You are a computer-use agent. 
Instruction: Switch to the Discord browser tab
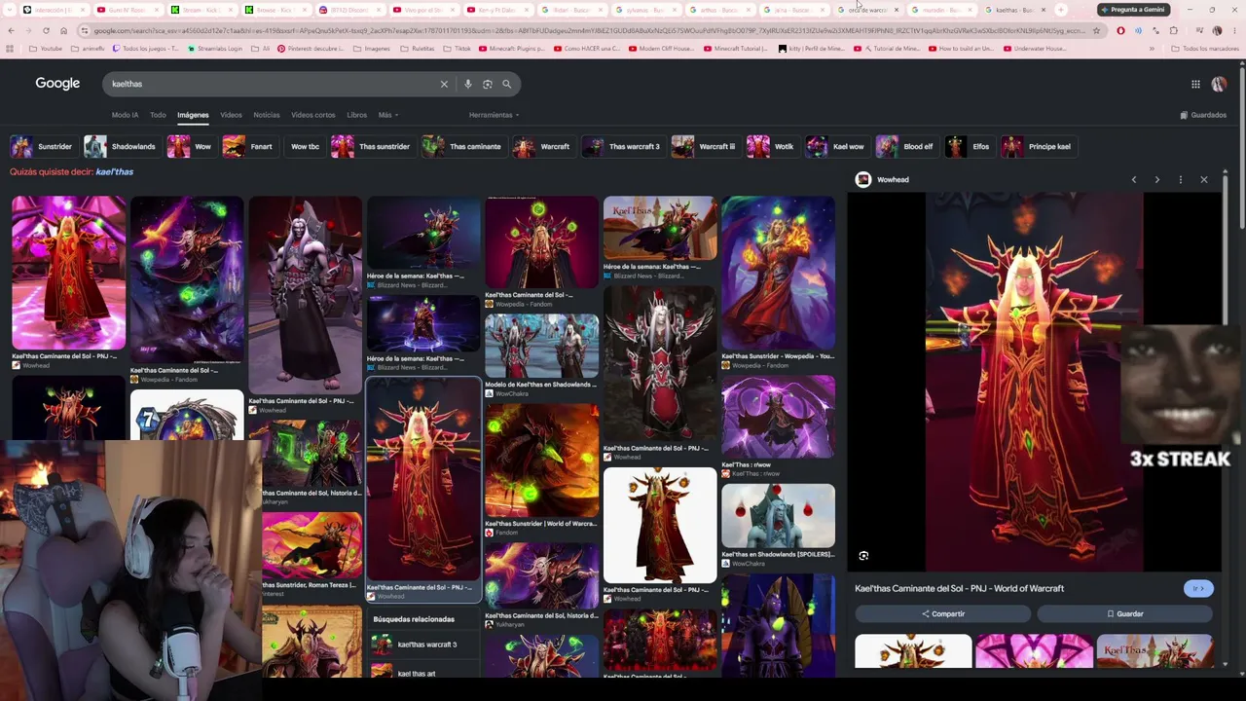pos(349,10)
